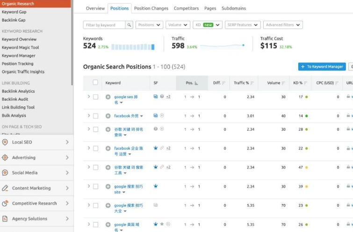Open the Advanced filters dropdown
Screen dimensions: 353x232
tap(283, 25)
